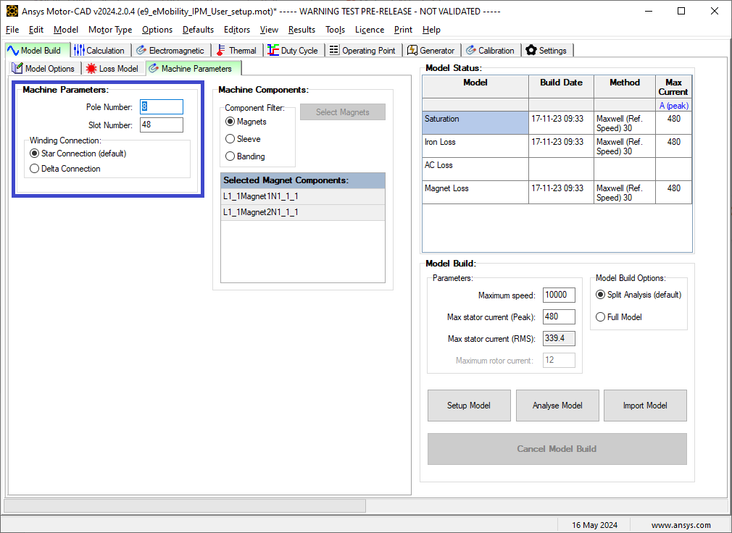
Task: Click the Select Magnets button
Action: coord(343,112)
